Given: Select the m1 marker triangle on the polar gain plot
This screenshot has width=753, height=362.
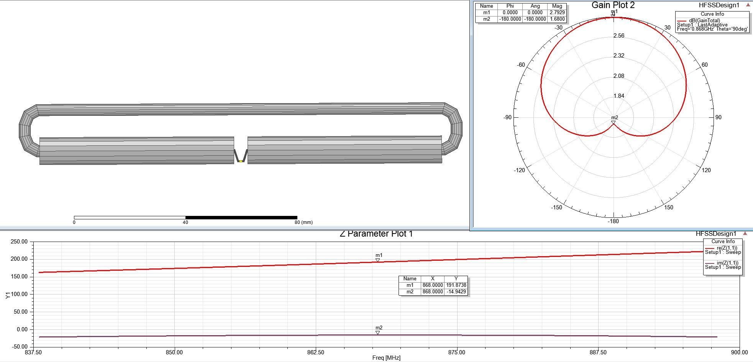Looking at the screenshot, I should point(614,15).
